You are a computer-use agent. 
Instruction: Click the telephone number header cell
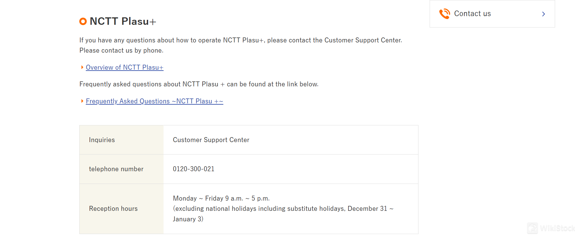tap(116, 169)
